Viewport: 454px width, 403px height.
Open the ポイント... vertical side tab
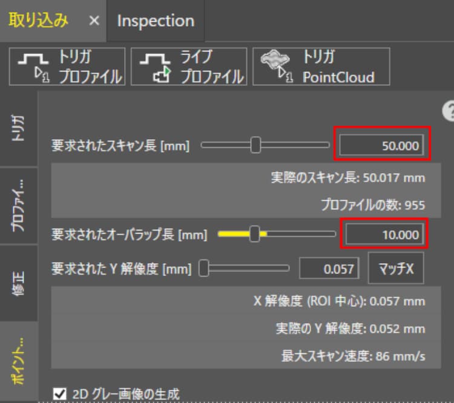coord(18,359)
